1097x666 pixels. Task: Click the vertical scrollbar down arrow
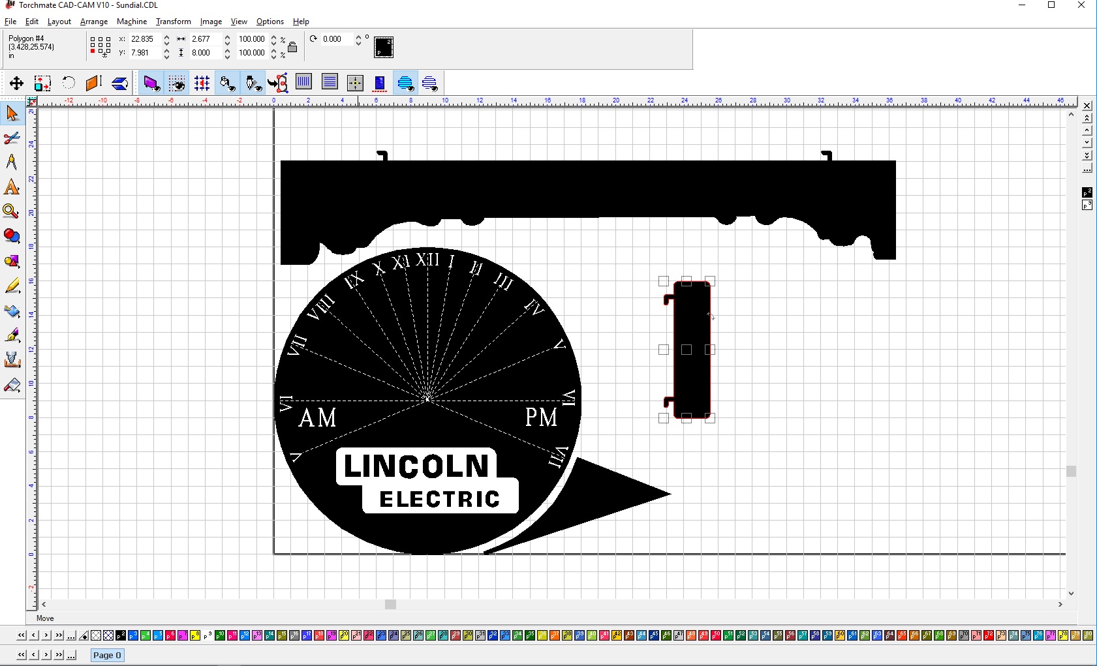pos(1071,593)
